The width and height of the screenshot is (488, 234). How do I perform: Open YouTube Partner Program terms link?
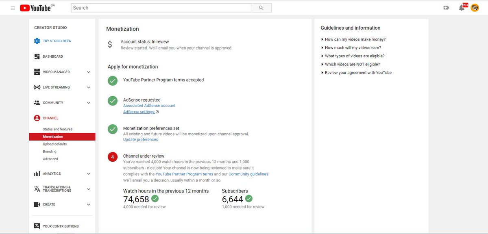(184, 174)
